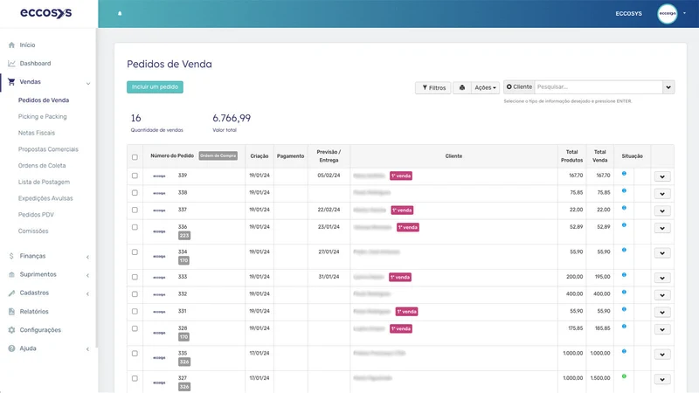Open Picking e Packing
The width and height of the screenshot is (699, 393).
point(42,117)
